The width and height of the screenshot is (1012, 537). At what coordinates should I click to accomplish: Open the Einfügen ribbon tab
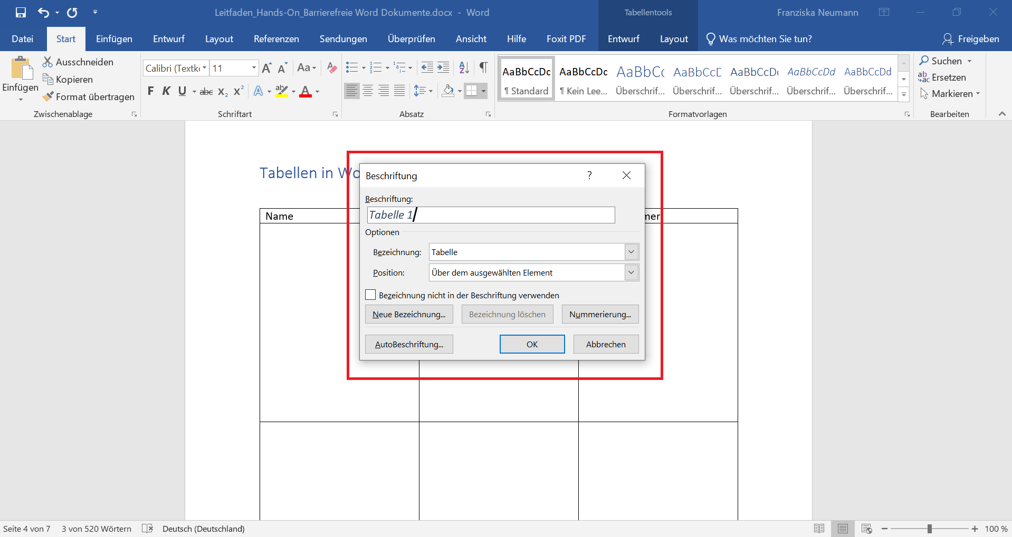tap(114, 39)
